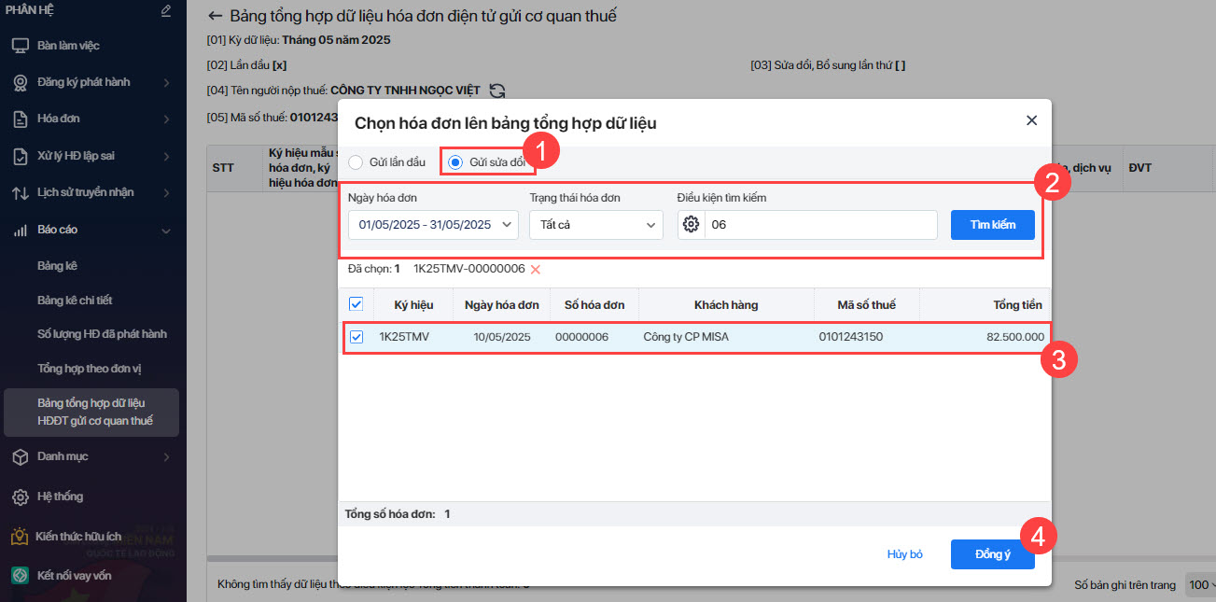Image resolution: width=1216 pixels, height=602 pixels.
Task: Click the Tìm kiếm button
Action: click(992, 225)
